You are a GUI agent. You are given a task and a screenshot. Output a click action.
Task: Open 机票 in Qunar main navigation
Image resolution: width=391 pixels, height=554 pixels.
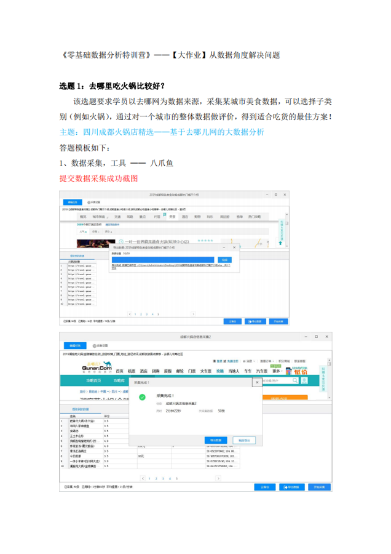(132, 371)
